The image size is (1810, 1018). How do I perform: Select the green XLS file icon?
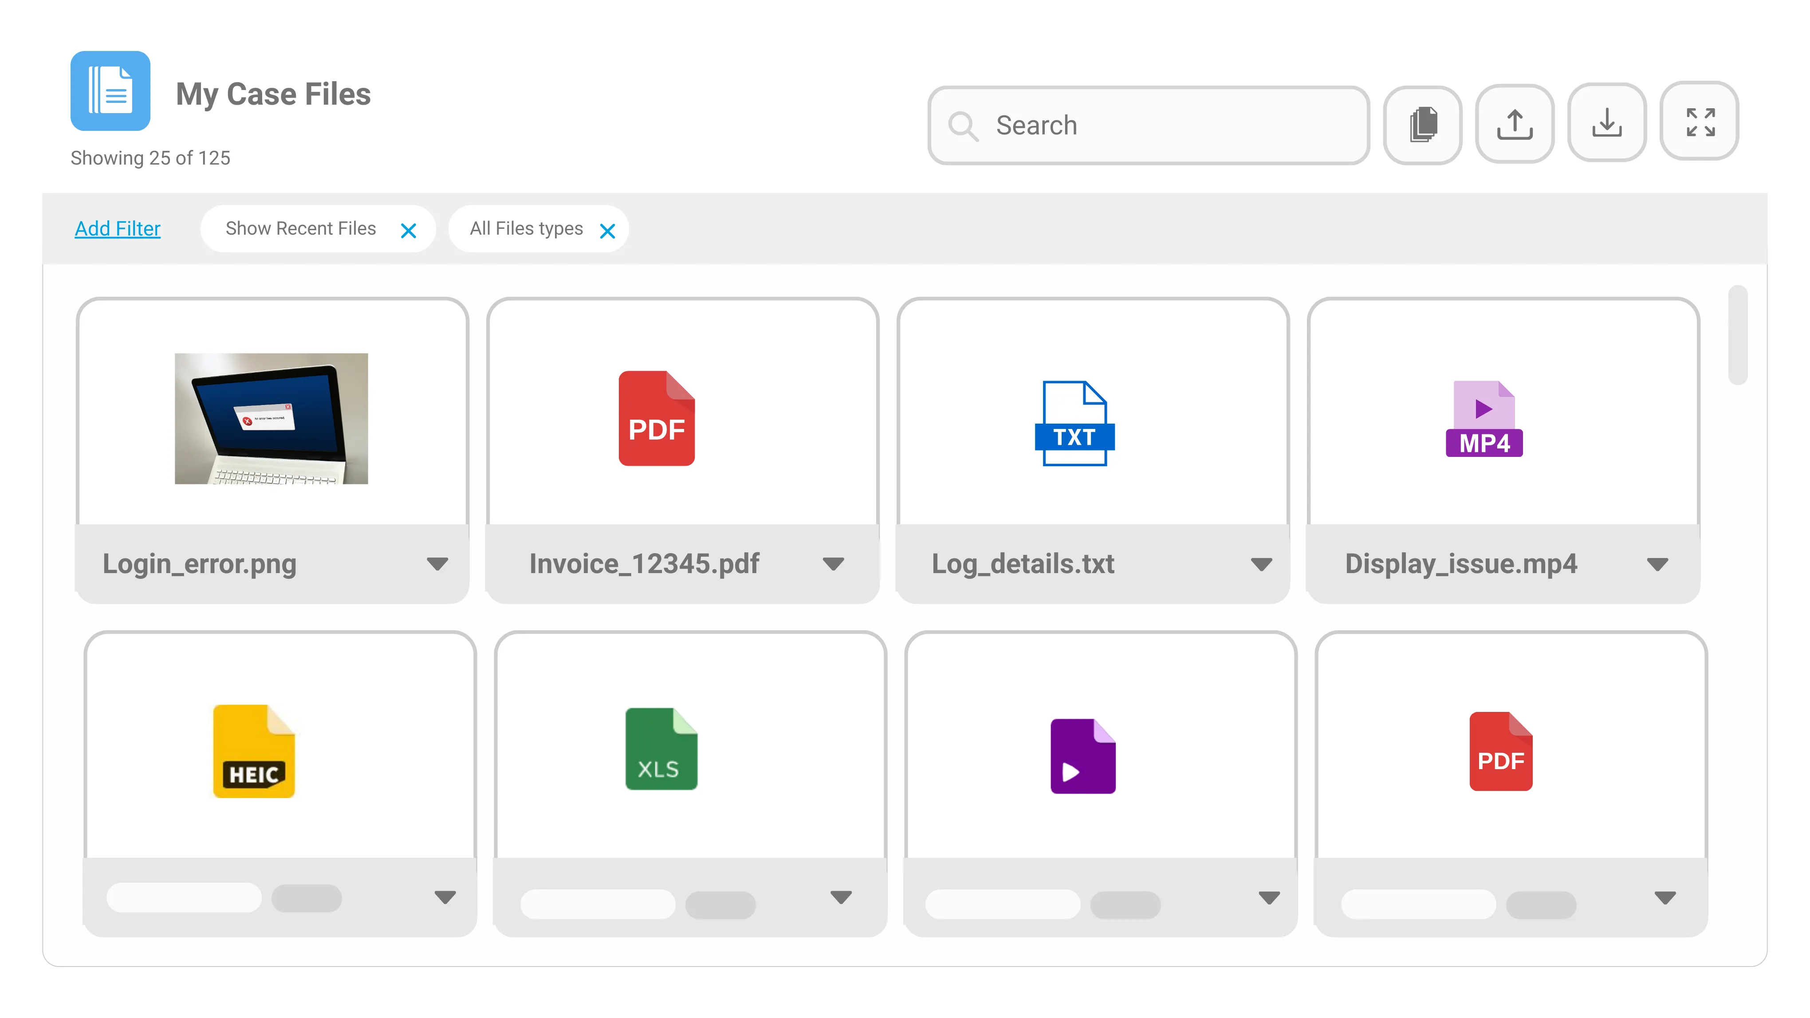pyautogui.click(x=661, y=749)
